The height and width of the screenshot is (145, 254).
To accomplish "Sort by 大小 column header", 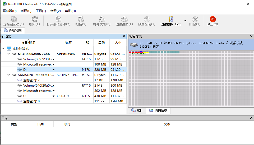I will pos(118,43).
